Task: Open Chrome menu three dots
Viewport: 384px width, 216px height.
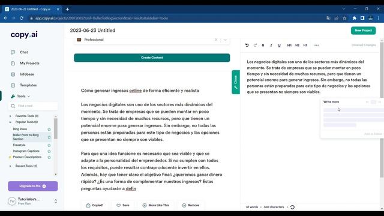Action: click(x=379, y=18)
